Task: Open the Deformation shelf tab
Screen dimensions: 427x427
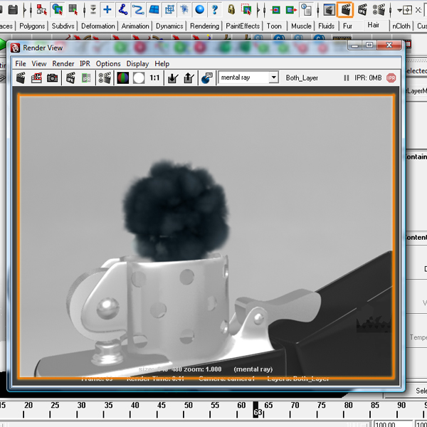Action: click(98, 26)
